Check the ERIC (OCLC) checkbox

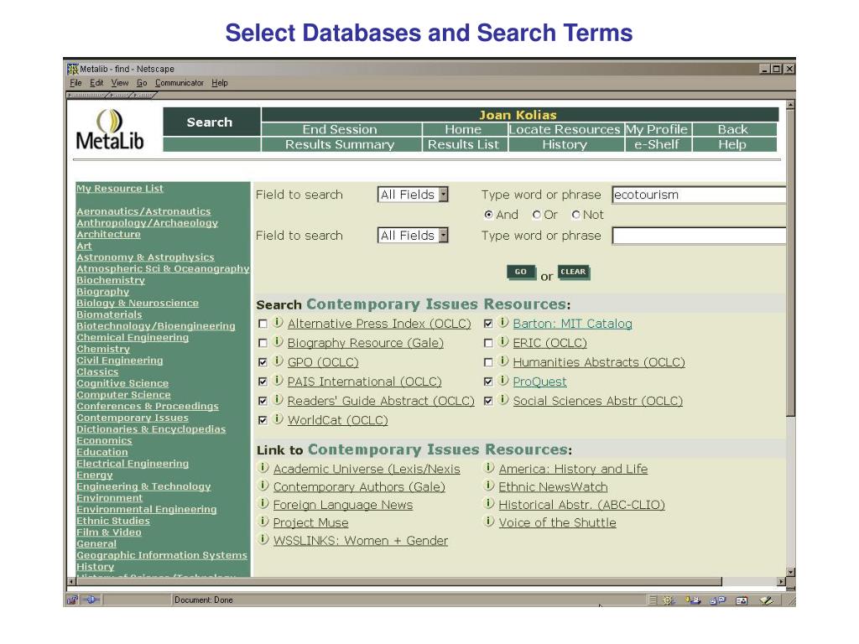click(488, 343)
